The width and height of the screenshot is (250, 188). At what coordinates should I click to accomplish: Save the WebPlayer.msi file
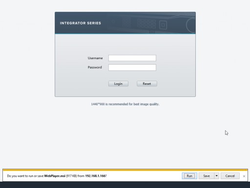[x=207, y=176]
